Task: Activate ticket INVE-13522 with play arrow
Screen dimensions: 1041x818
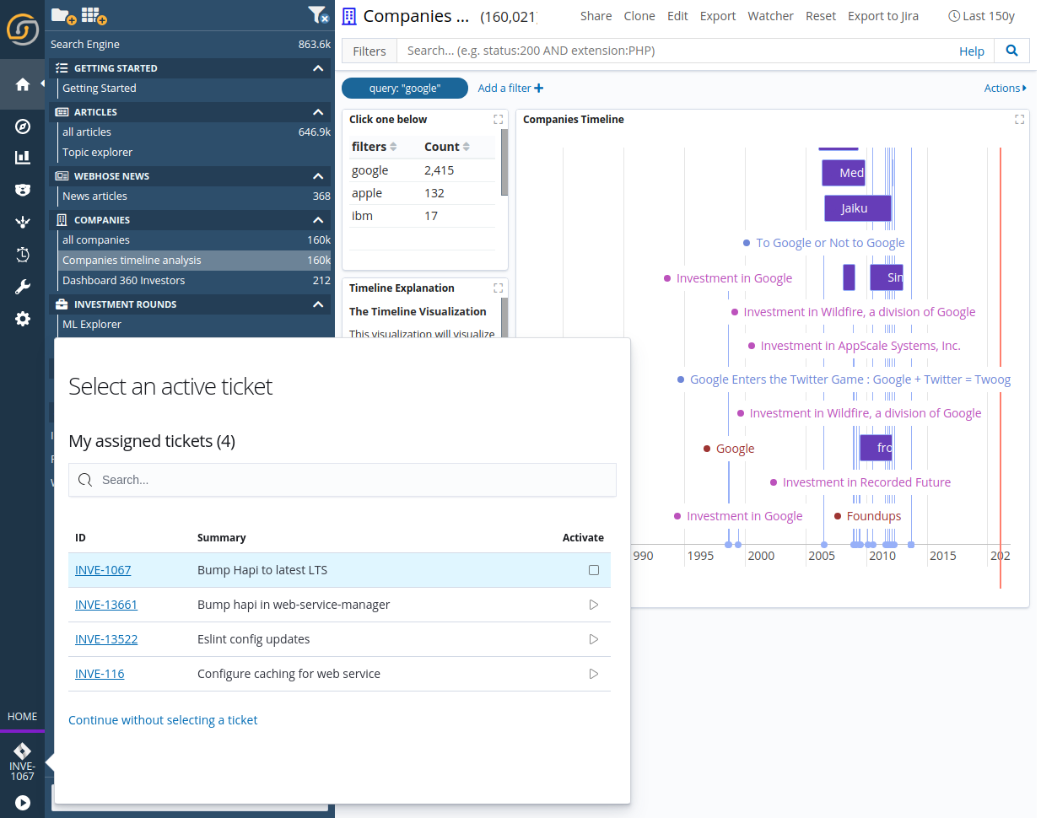Action: (594, 639)
